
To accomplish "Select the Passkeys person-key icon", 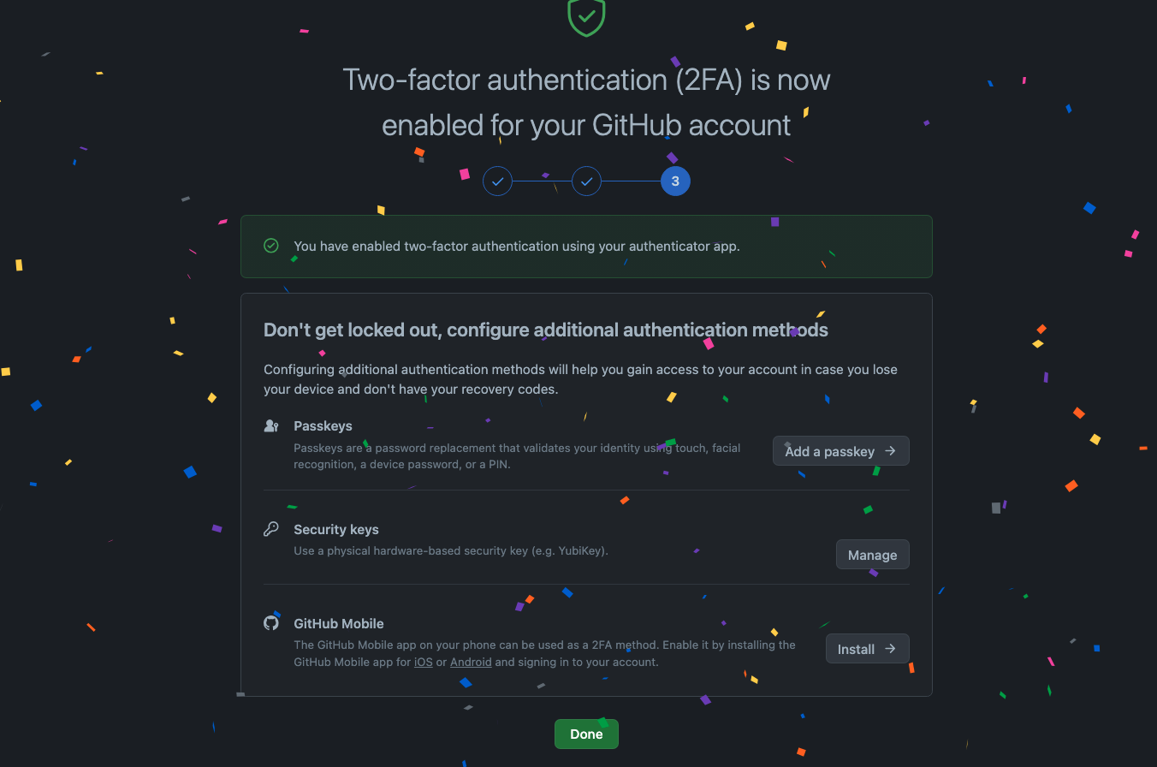I will [271, 425].
